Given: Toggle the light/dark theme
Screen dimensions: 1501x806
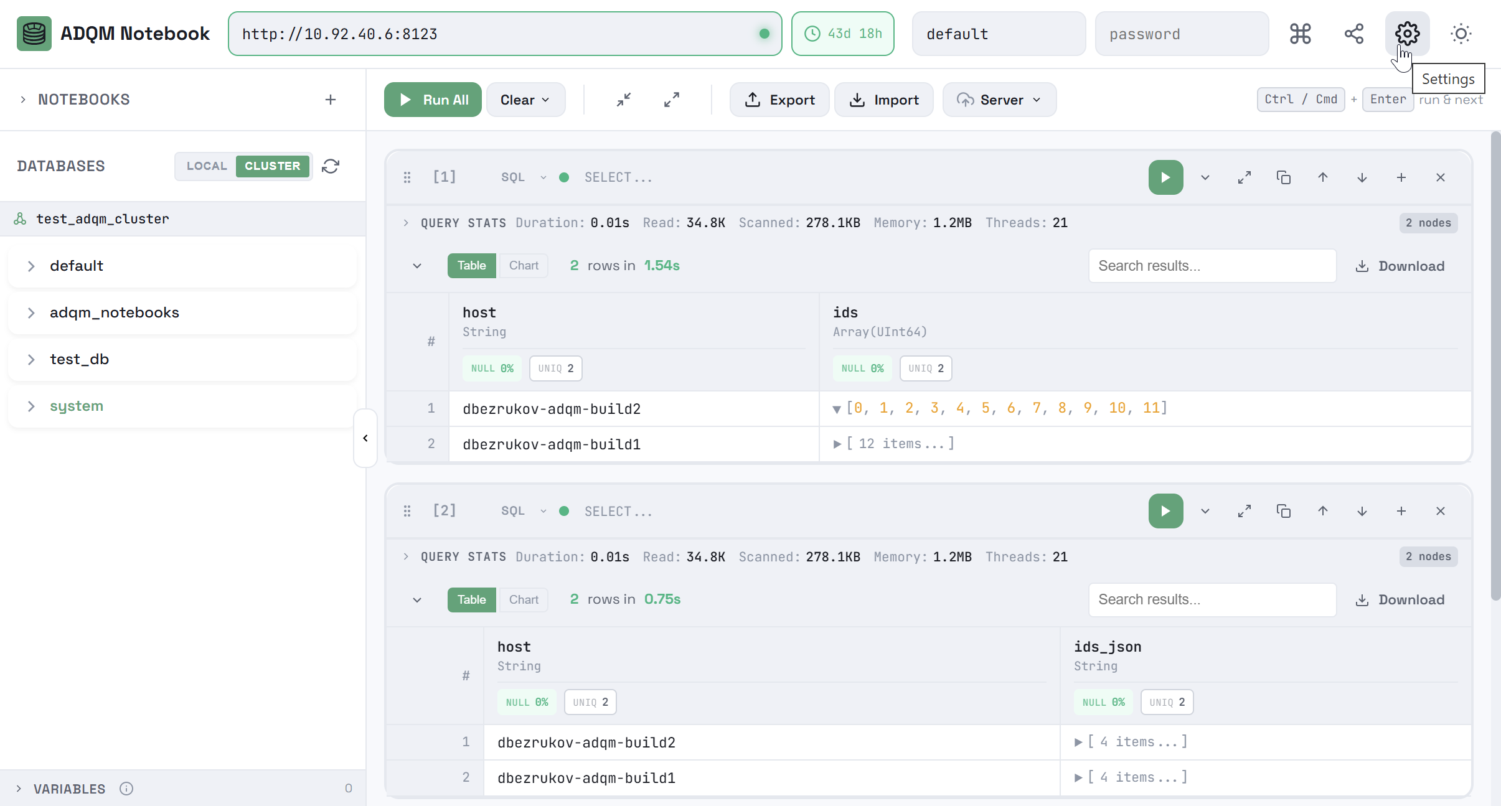Looking at the screenshot, I should coord(1461,34).
